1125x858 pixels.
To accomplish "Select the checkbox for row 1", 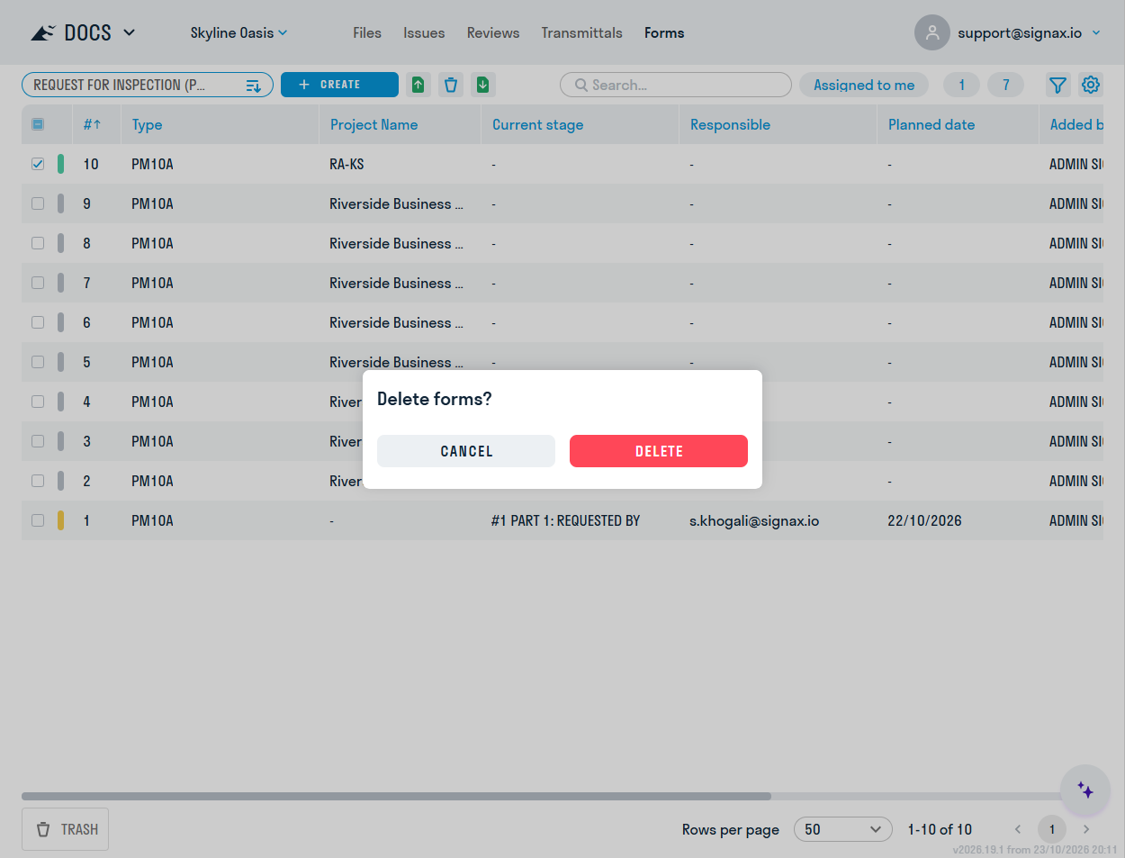I will [38, 520].
